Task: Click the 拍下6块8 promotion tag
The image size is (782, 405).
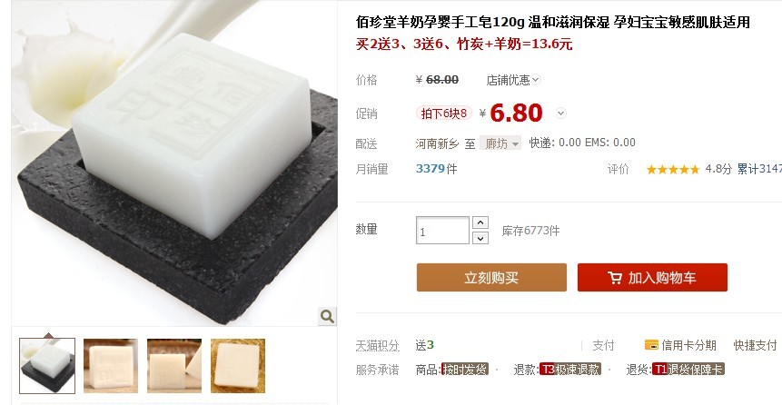Action: pyautogui.click(x=444, y=114)
